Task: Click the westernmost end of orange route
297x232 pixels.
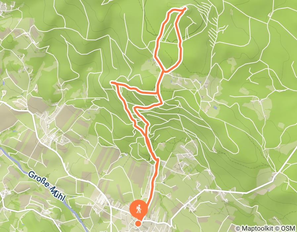Action: (112, 82)
